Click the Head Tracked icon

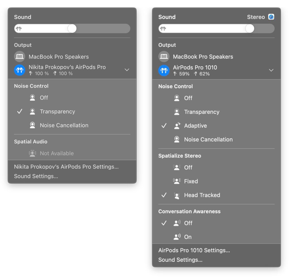(177, 195)
